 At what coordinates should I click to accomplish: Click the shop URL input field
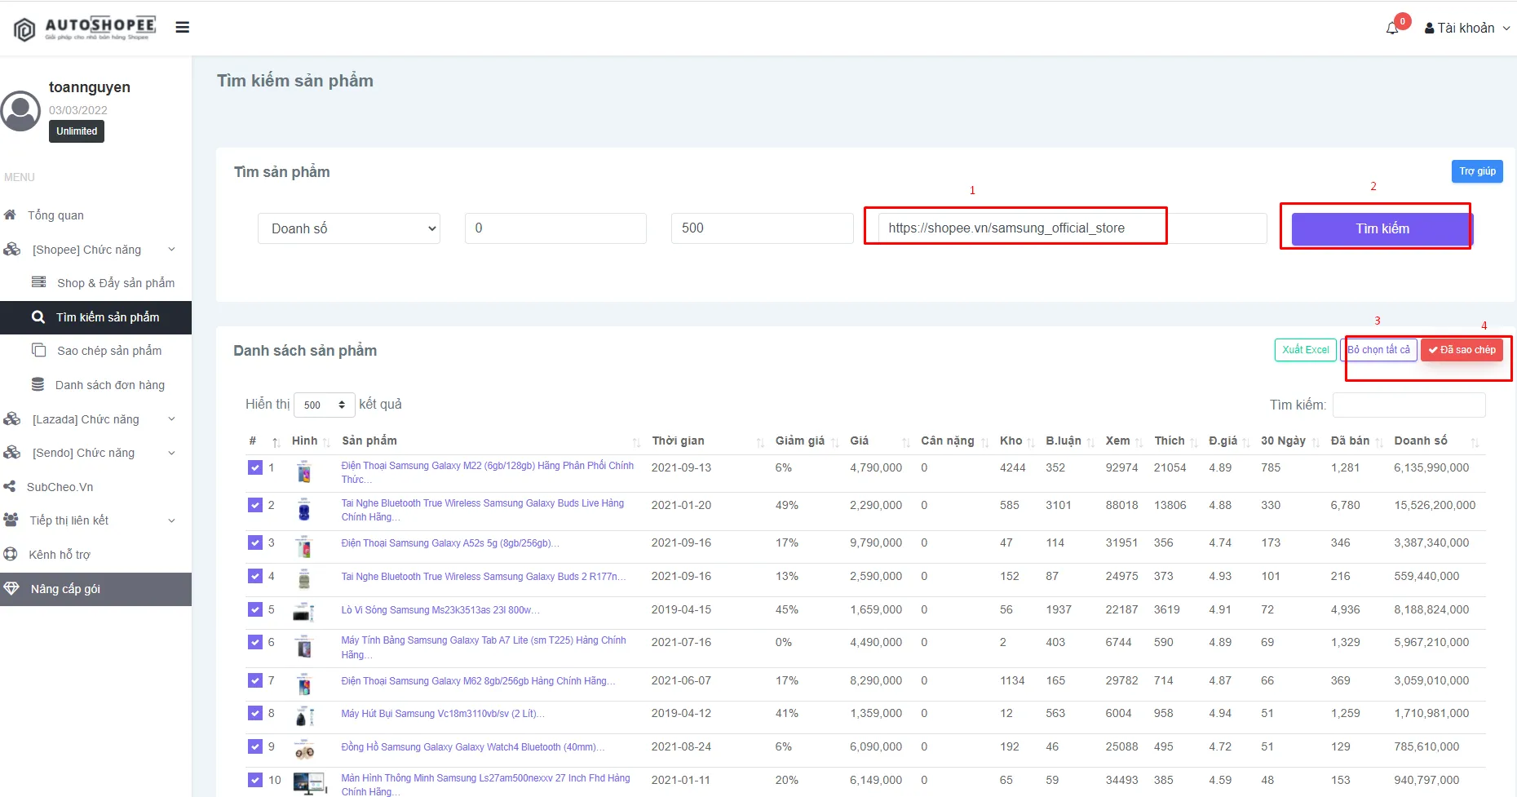pyautogui.click(x=1073, y=228)
